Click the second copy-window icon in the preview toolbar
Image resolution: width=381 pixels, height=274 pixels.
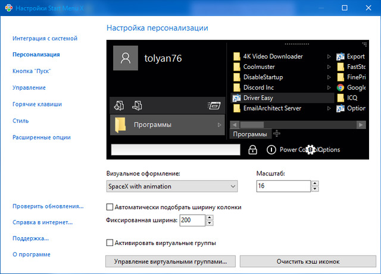(x=137, y=106)
